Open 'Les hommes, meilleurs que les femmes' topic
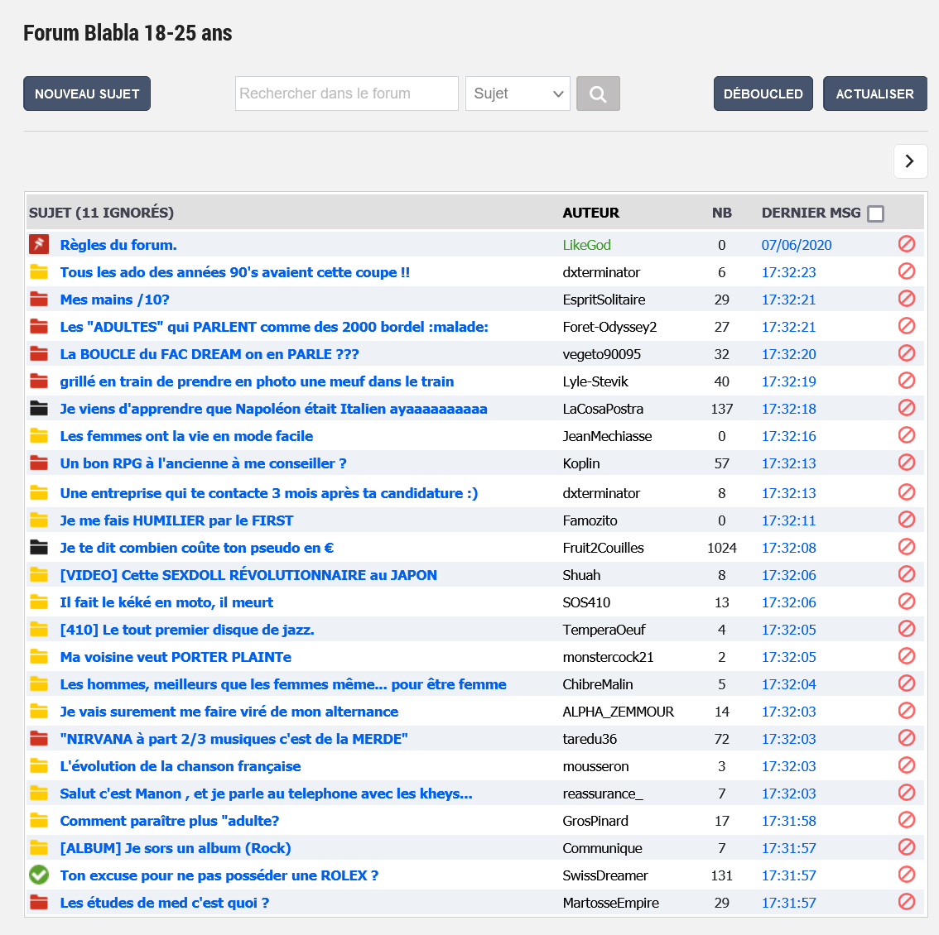Image resolution: width=939 pixels, height=935 pixels. [x=283, y=684]
